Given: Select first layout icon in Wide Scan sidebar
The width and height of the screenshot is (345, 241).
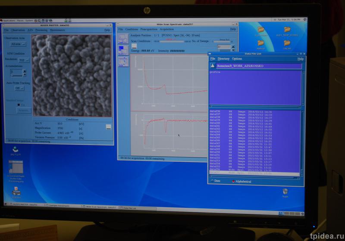Looking at the screenshot, I should [123, 39].
